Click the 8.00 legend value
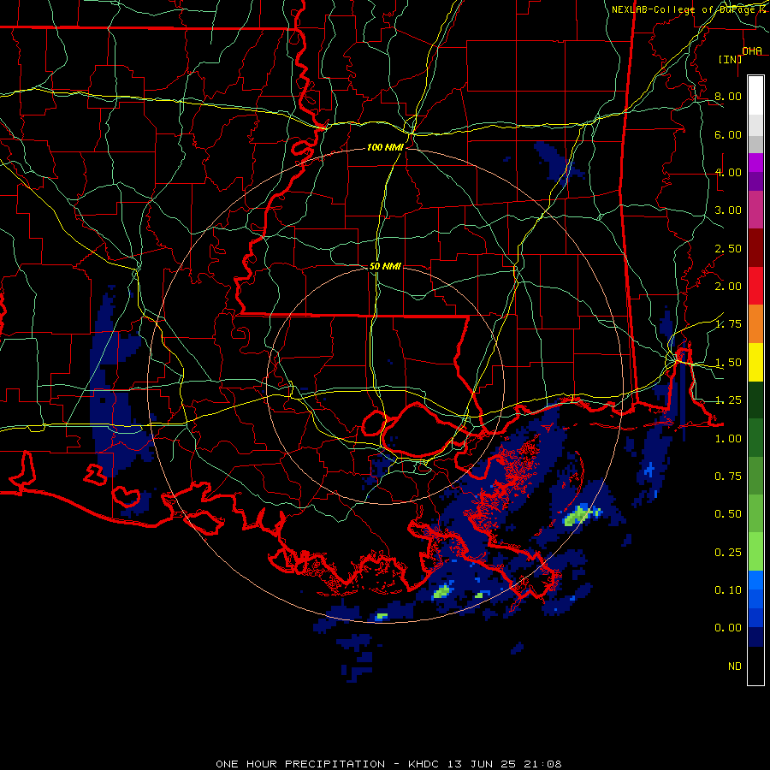 728,96
